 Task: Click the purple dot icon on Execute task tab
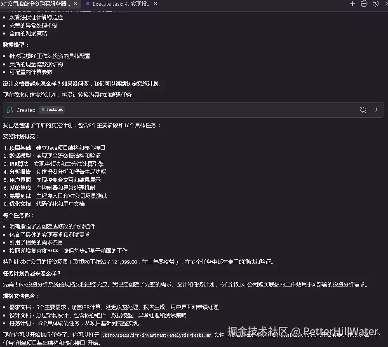[87, 4]
